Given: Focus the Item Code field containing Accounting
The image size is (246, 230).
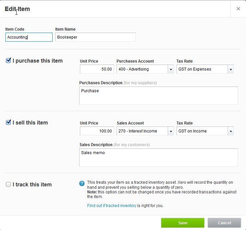Looking at the screenshot, I should point(29,37).
